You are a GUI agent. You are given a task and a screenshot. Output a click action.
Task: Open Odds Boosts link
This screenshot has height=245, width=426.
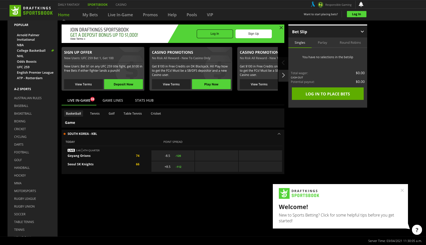tap(27, 62)
